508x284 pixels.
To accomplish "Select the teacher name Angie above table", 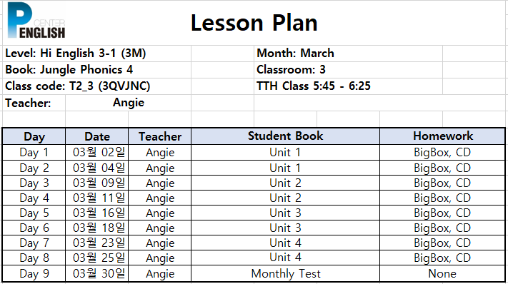I will 129,103.
